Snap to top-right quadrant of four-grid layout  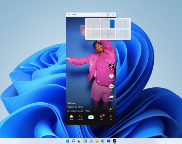pos(111,32)
